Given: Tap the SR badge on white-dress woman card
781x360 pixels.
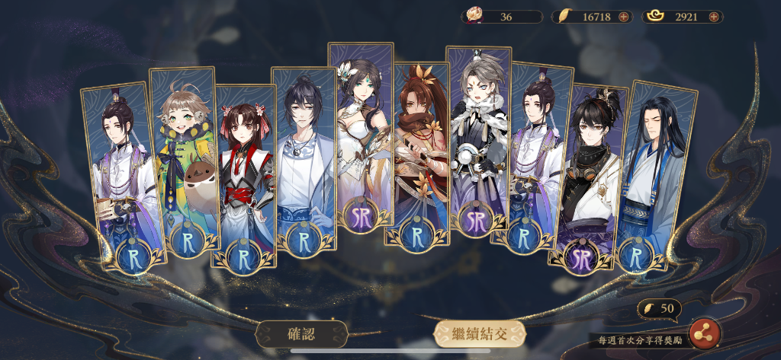Looking at the screenshot, I should pyautogui.click(x=360, y=217).
